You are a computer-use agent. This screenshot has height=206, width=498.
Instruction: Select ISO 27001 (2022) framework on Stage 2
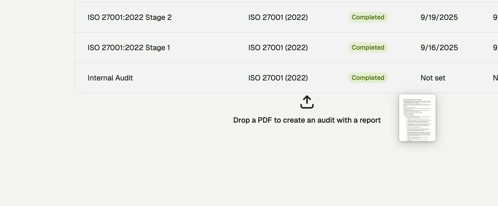[x=278, y=17]
